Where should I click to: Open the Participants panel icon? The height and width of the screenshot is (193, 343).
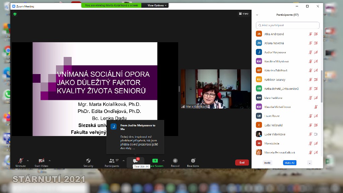click(x=112, y=161)
